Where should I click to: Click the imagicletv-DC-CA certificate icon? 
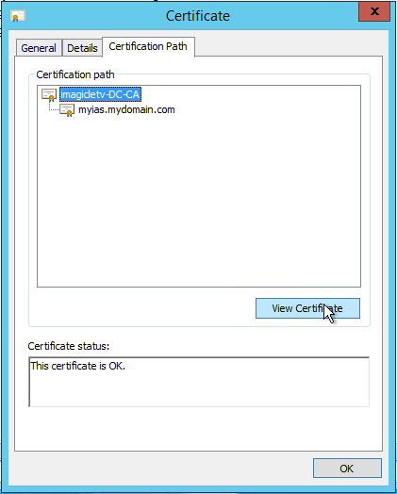click(50, 94)
